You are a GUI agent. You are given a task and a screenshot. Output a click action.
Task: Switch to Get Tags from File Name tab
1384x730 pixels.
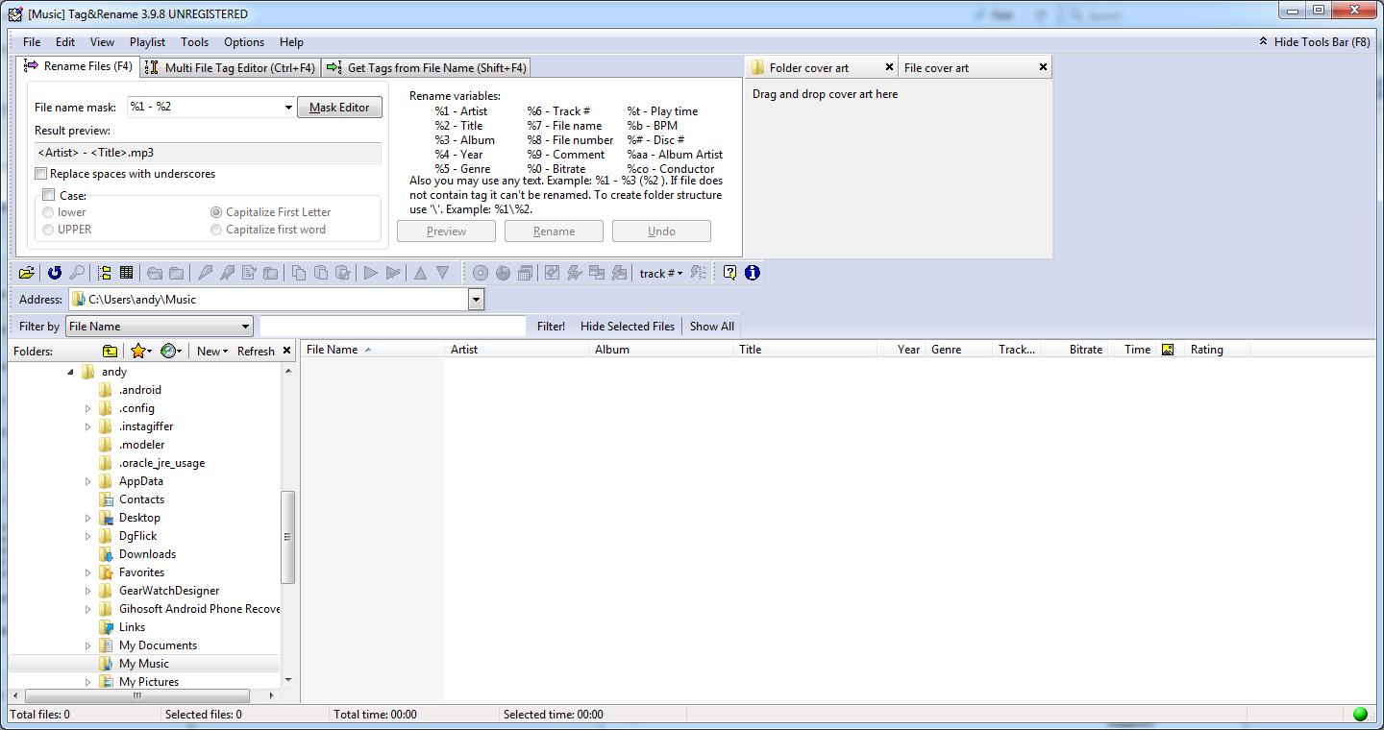click(427, 67)
